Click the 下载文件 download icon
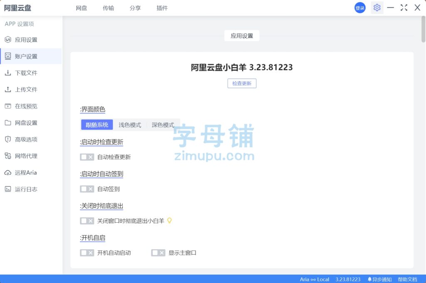Viewport: 426px width, 283px height. pos(8,73)
